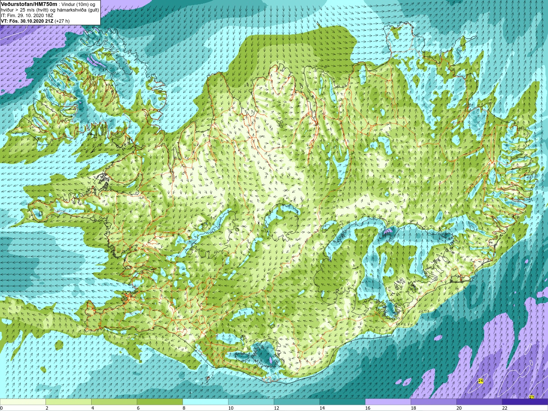The width and height of the screenshot is (548, 411).
Task: Select the light teal 10–12 m/s legend swatch
Action: coord(251,402)
